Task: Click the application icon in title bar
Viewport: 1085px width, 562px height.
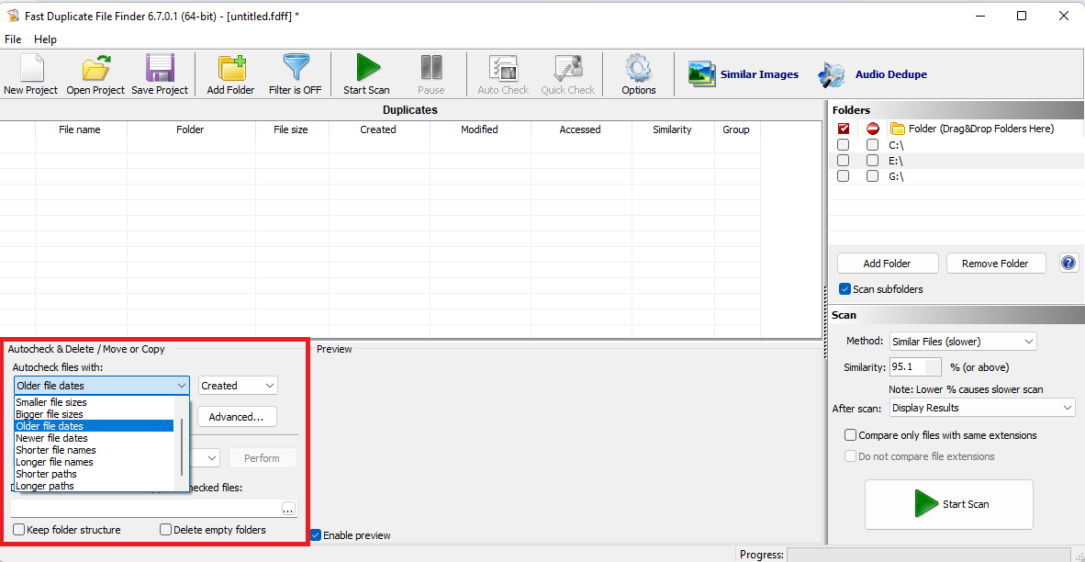Action: 12,16
